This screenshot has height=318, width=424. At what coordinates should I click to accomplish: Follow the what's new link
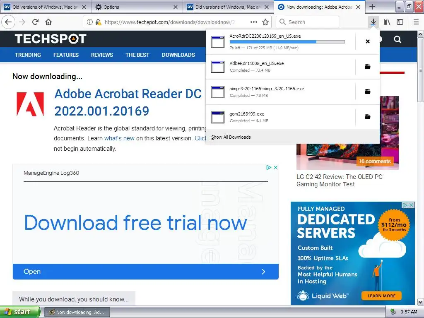(x=119, y=138)
